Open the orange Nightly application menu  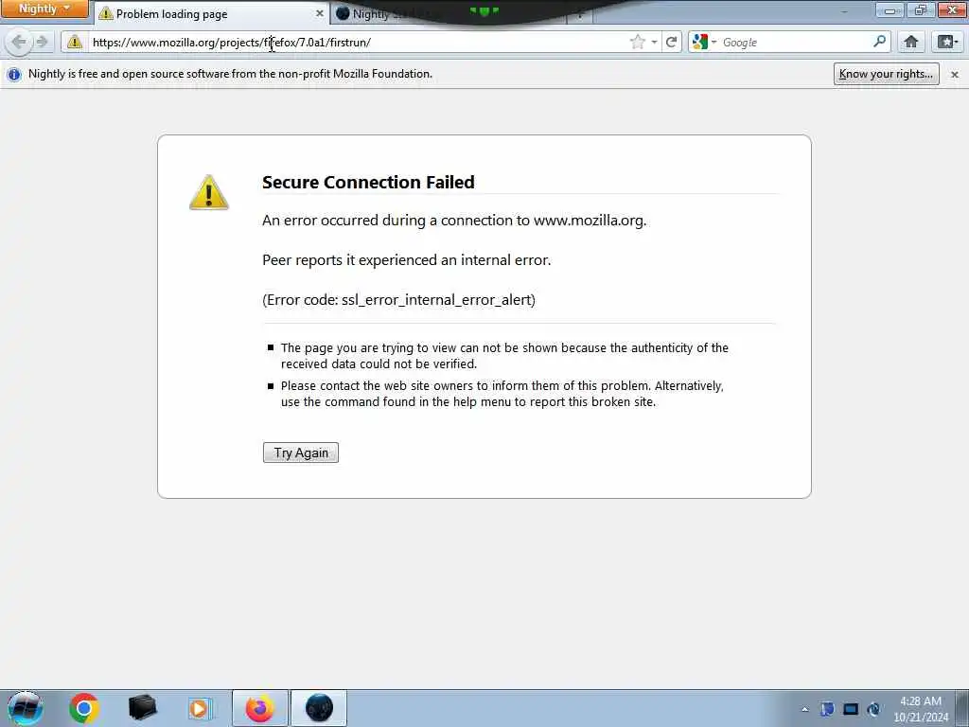pos(44,9)
